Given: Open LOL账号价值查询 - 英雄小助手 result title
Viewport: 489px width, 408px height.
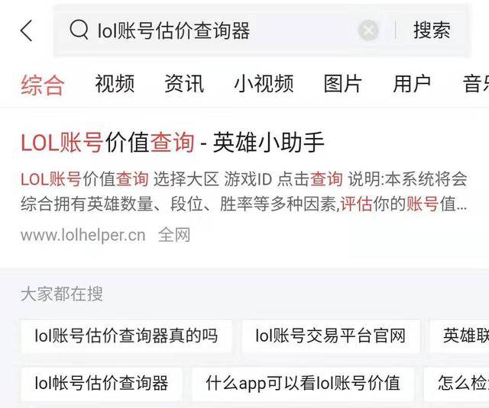Looking at the screenshot, I should (173, 142).
